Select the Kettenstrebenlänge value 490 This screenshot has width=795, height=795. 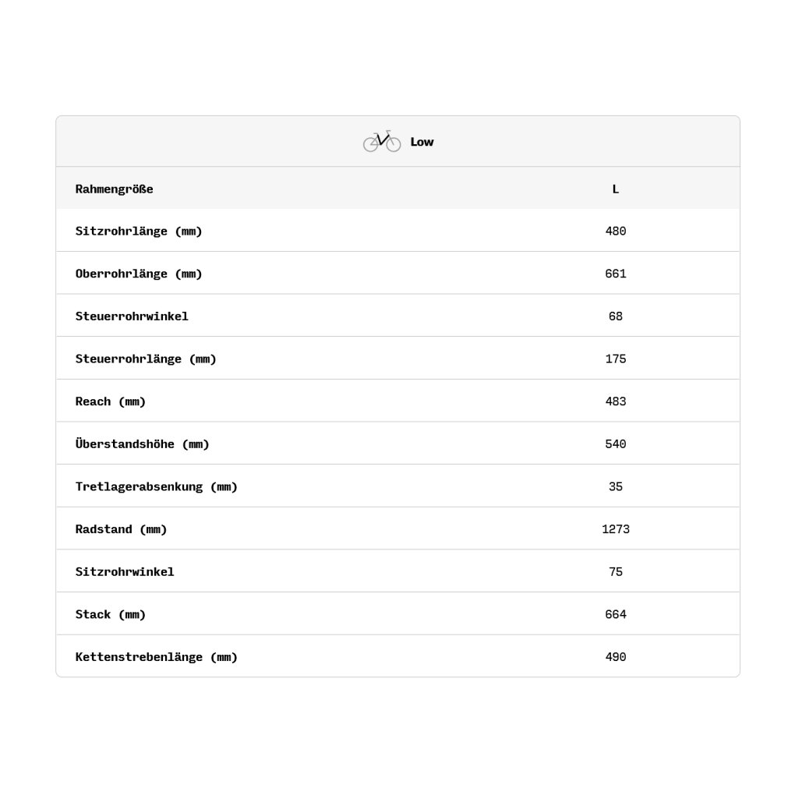pos(615,657)
